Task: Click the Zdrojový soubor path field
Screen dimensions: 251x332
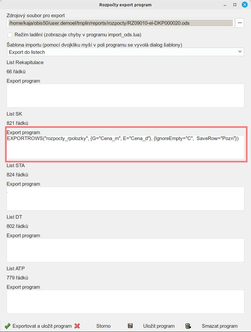Action: [x=121, y=23]
